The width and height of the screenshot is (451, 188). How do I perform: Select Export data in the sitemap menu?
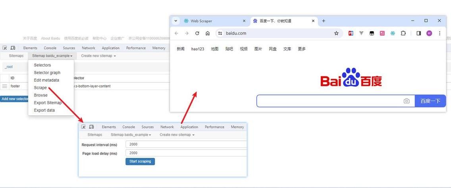(44, 110)
